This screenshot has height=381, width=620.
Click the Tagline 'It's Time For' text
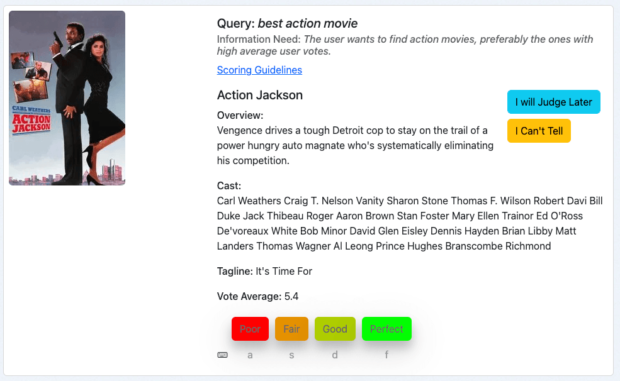[x=284, y=272]
